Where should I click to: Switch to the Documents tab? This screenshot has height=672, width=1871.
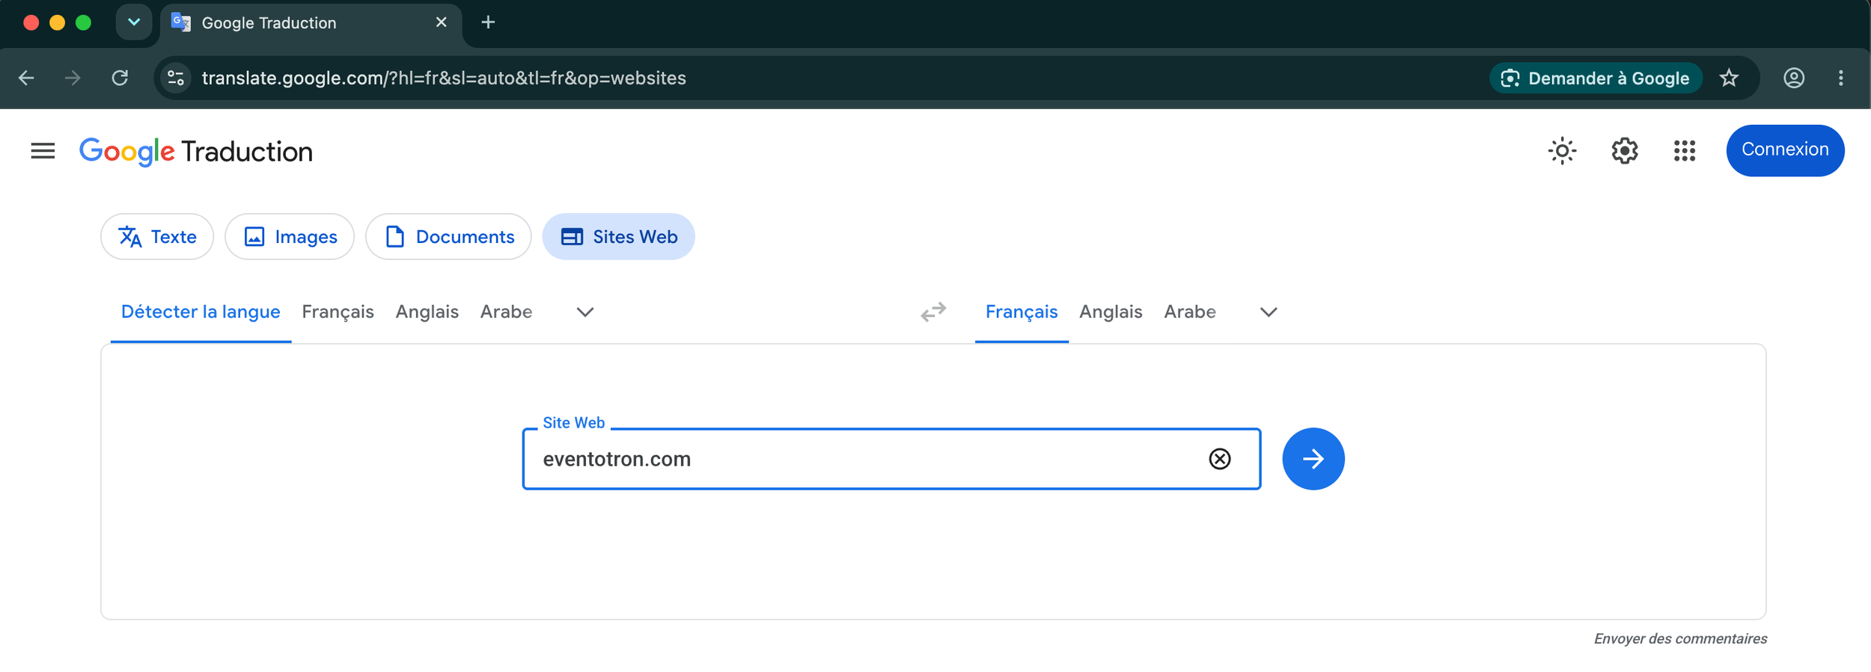pos(448,237)
